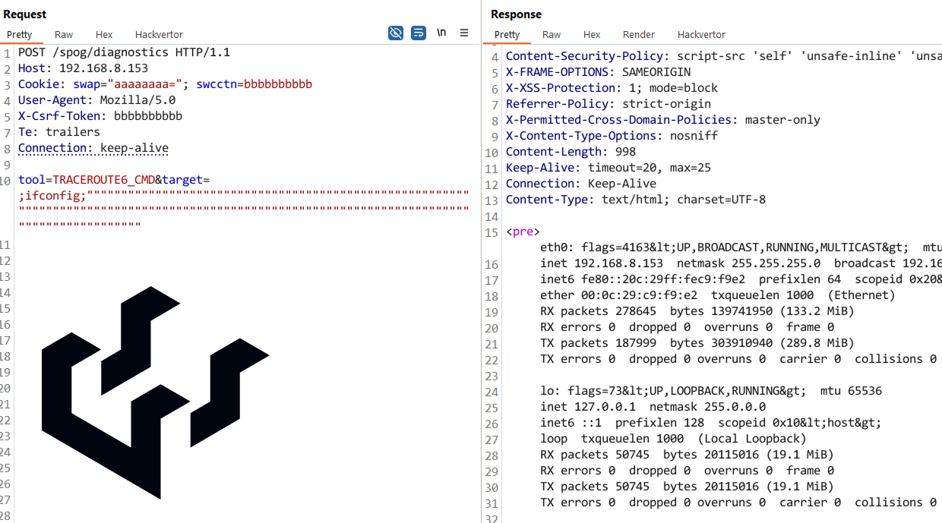
Task: Click the 'POST /spog/diagnostics HTTP/1.1' request line
Action: tap(124, 52)
